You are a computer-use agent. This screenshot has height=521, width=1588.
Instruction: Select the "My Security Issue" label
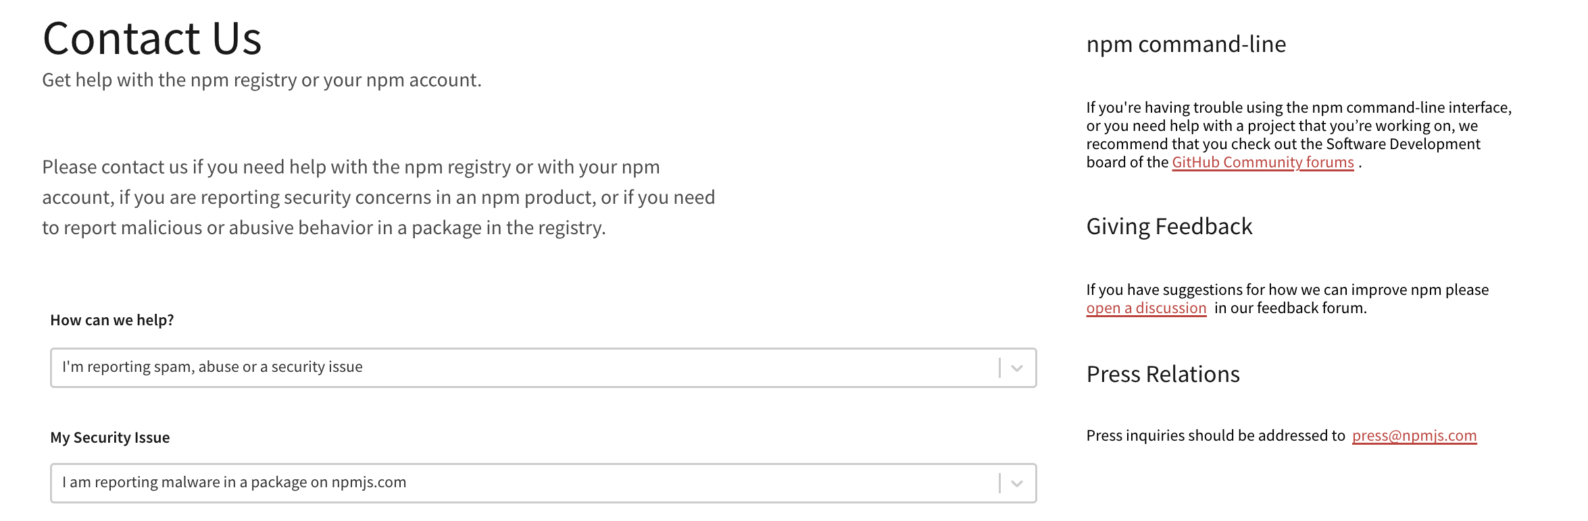[x=109, y=437]
